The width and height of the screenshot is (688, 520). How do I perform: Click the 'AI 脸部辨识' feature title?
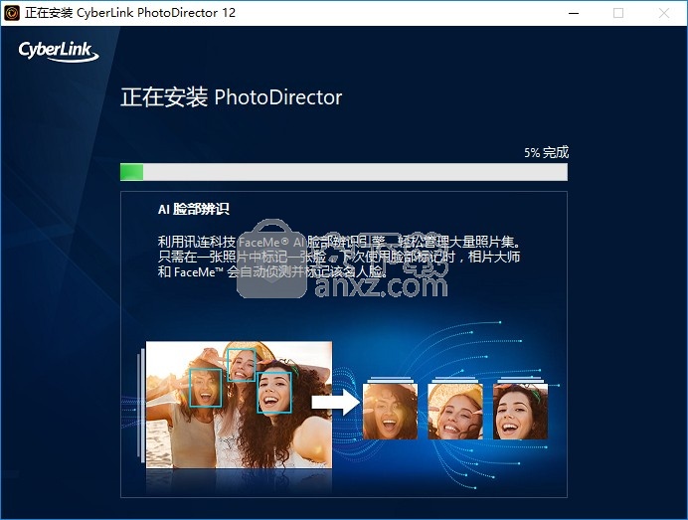click(x=194, y=209)
